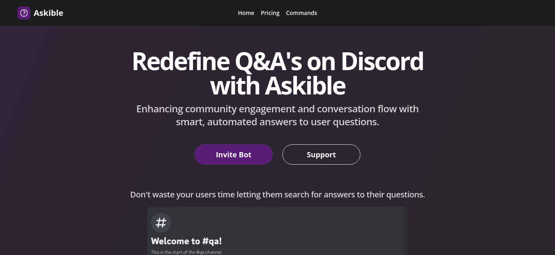Click the word 'Discord' in the main headline
The image size is (555, 255).
[382, 61]
